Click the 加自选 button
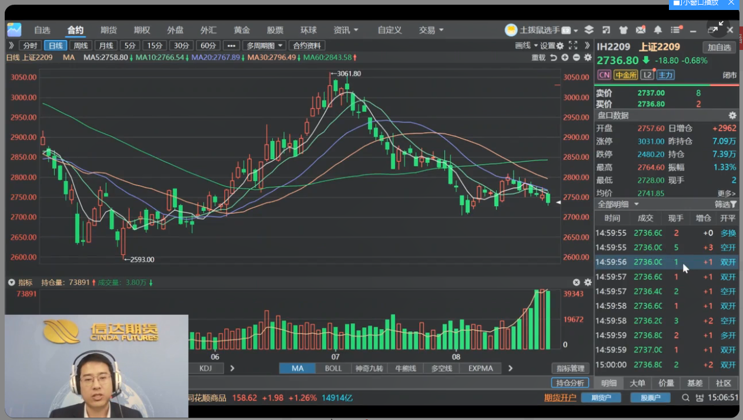The width and height of the screenshot is (743, 420). click(719, 48)
